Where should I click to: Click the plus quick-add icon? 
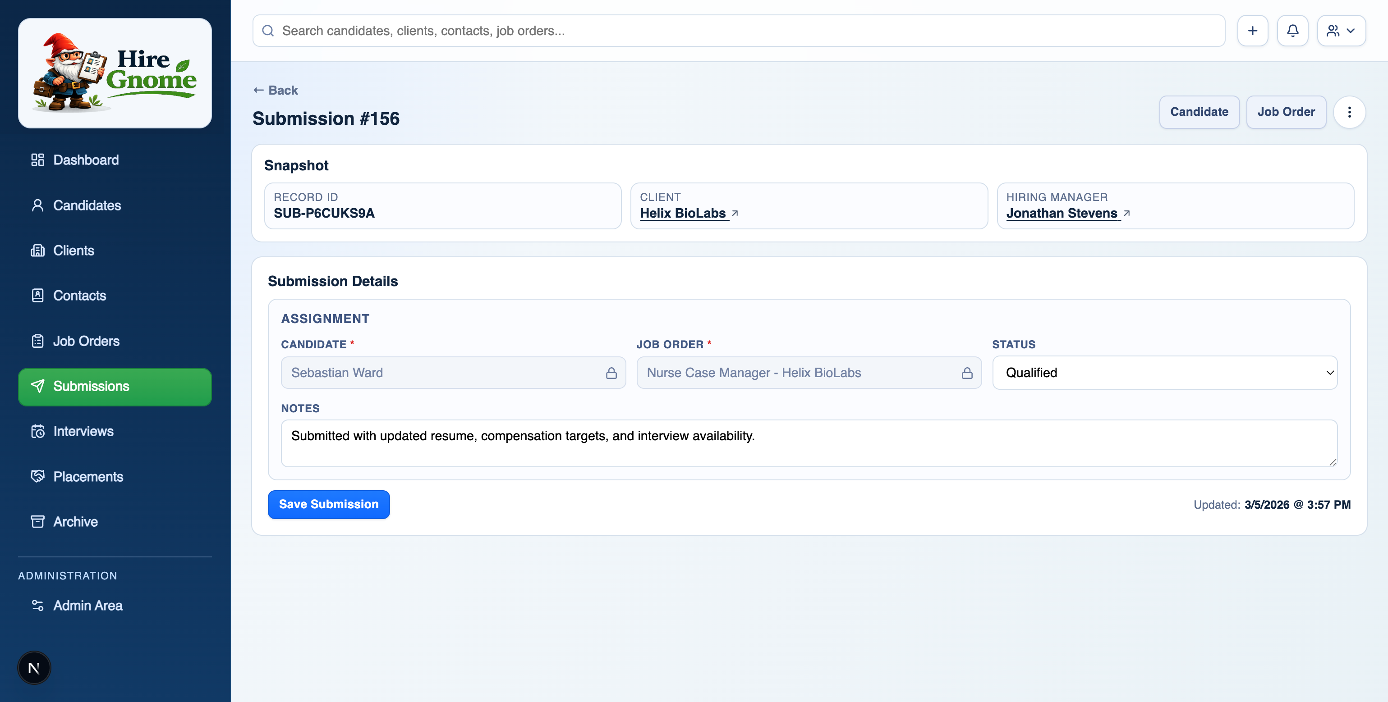click(1252, 31)
